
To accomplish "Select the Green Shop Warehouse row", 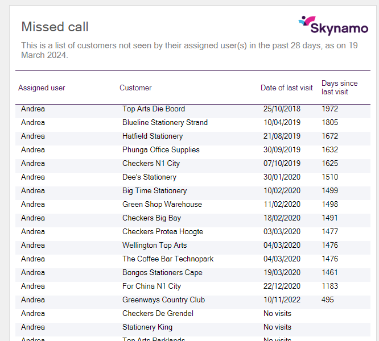I will click(162, 204).
